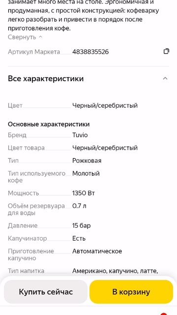Tap the 0.7 л water tank value
This screenshot has width=177, height=315.
click(79, 206)
